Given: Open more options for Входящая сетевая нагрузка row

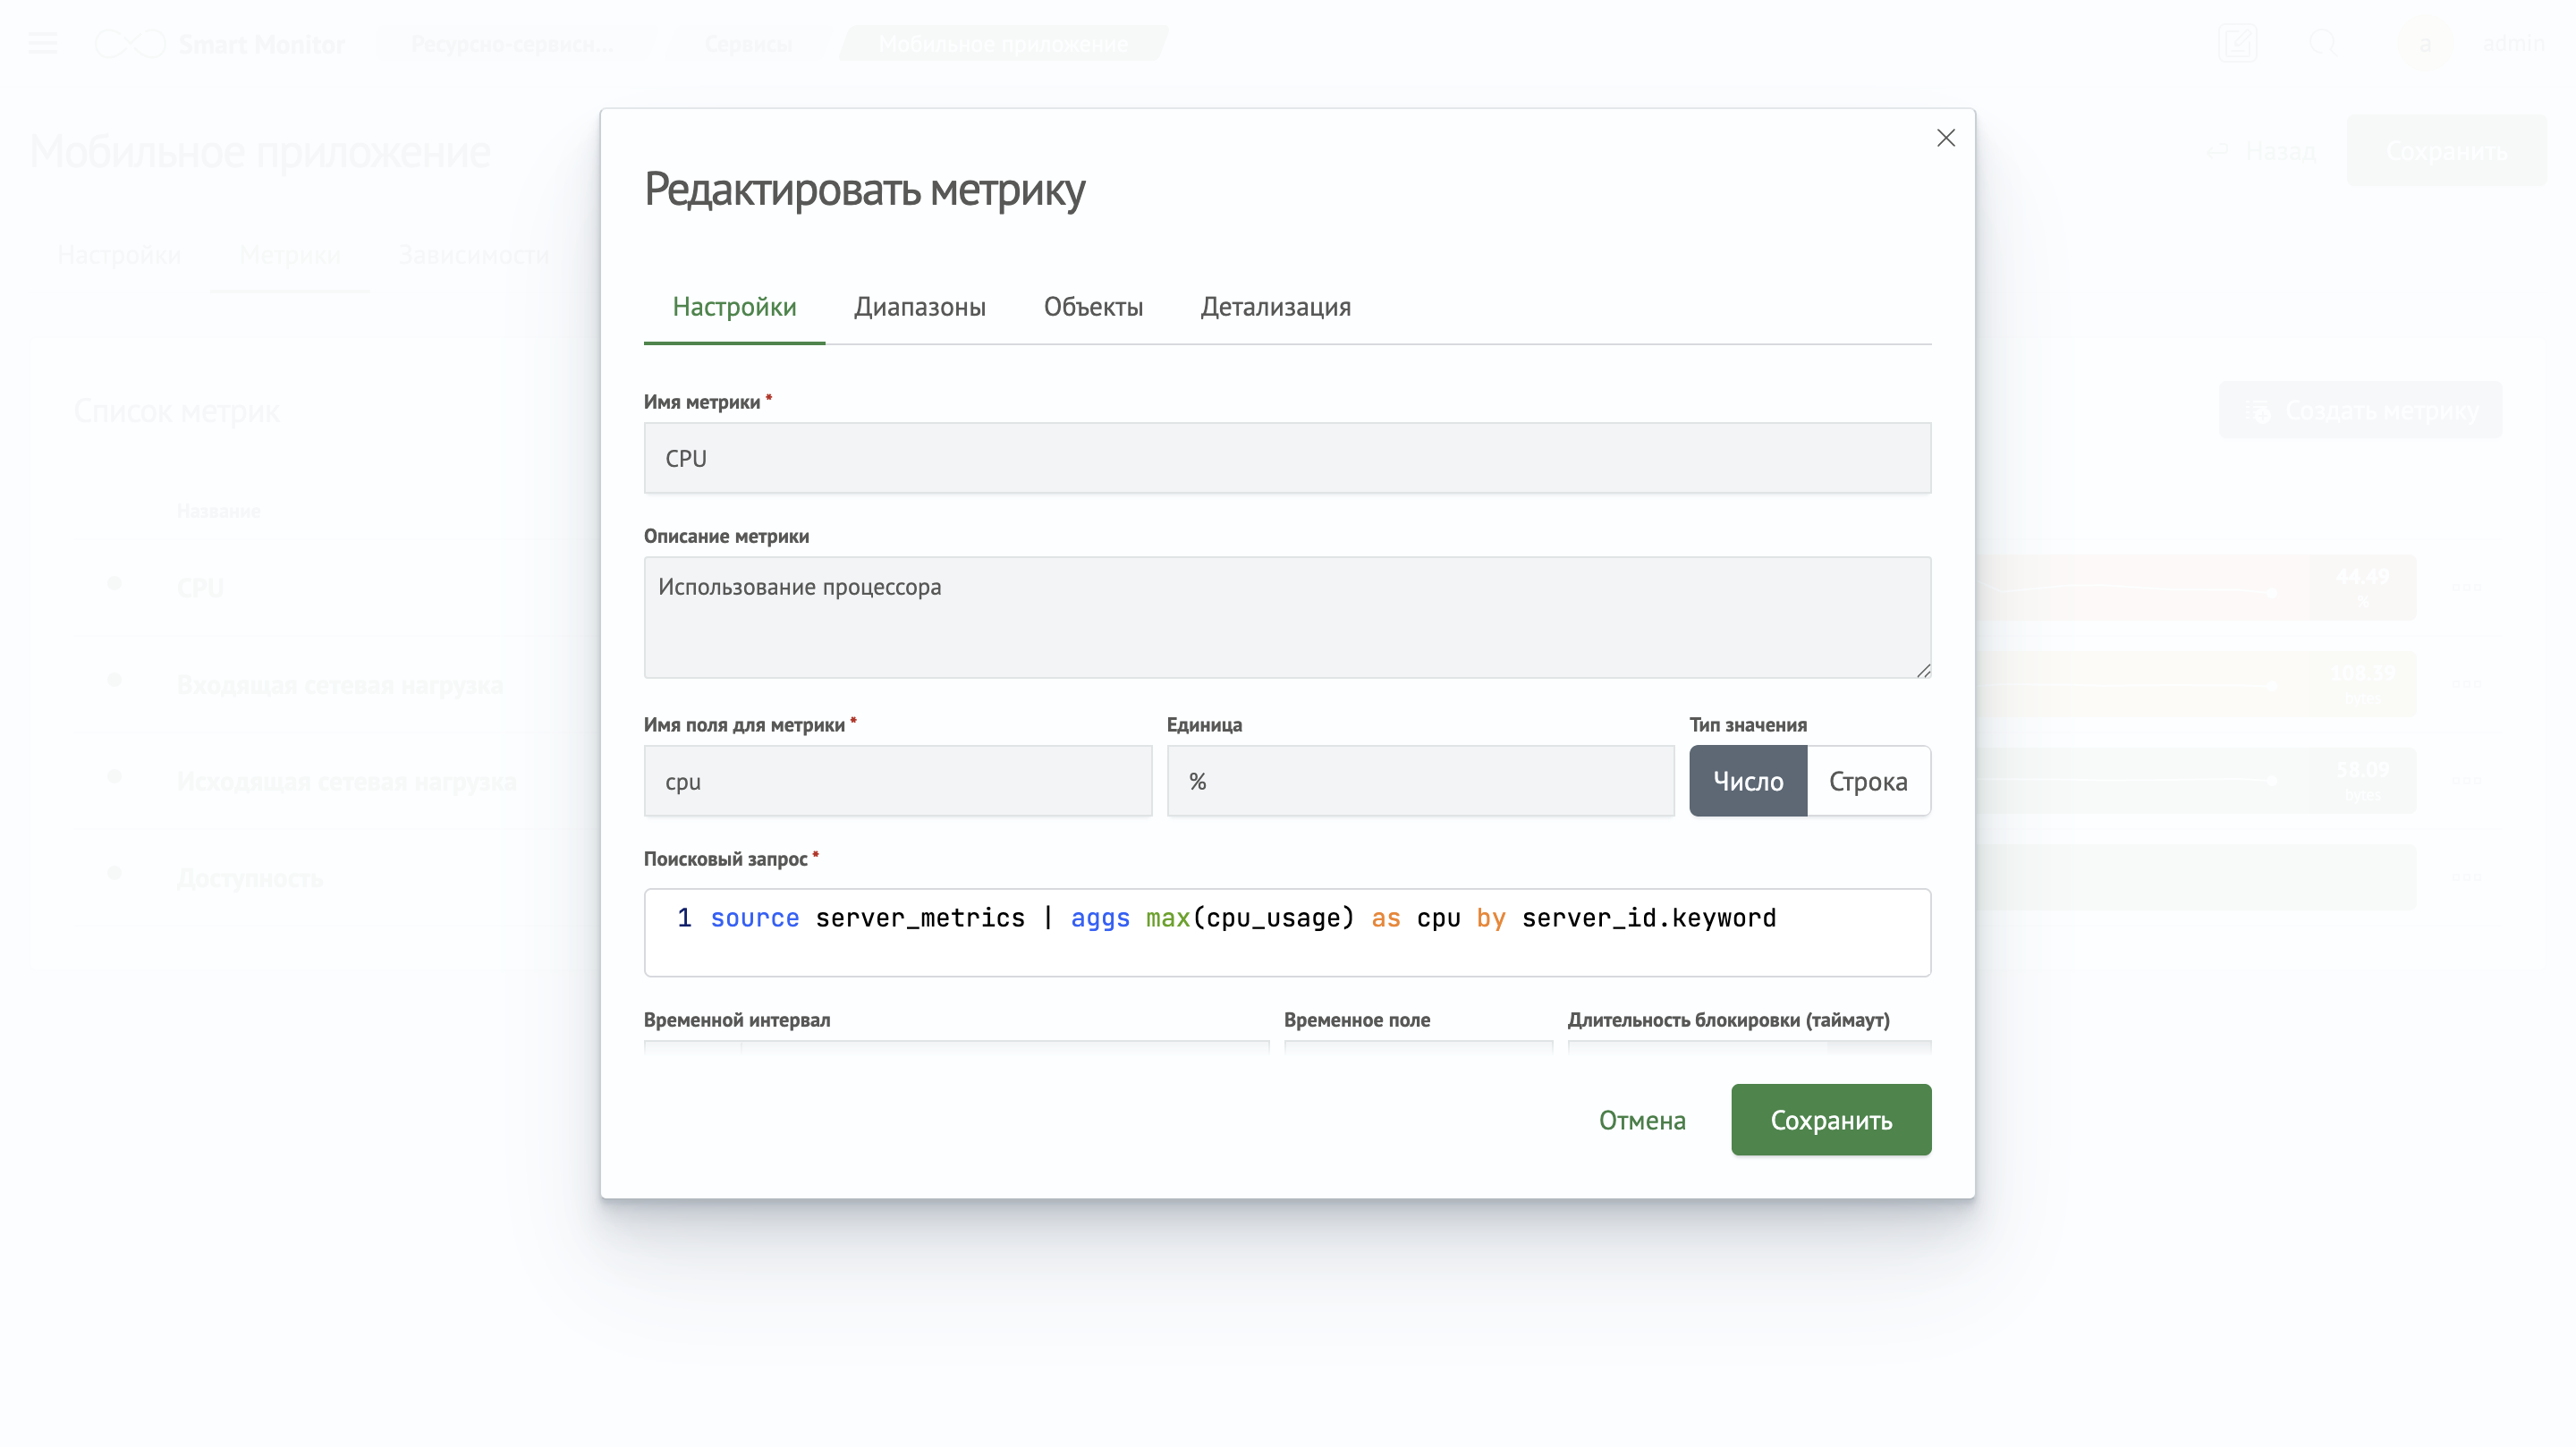Looking at the screenshot, I should pos(2467,684).
